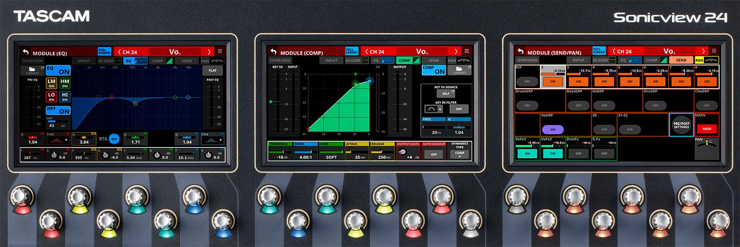This screenshot has height=247, width=740.
Task: Go to next channel on COMP screen
Action: (456, 51)
